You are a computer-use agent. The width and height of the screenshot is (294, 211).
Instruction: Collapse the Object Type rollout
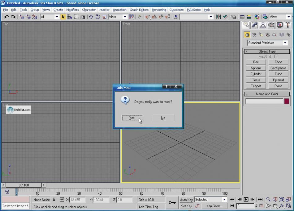point(267,52)
